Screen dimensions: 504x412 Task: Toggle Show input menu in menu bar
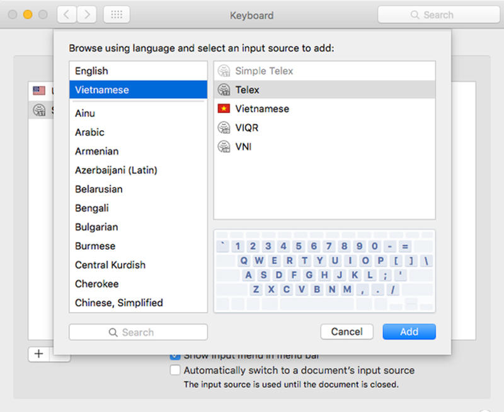[x=175, y=355]
